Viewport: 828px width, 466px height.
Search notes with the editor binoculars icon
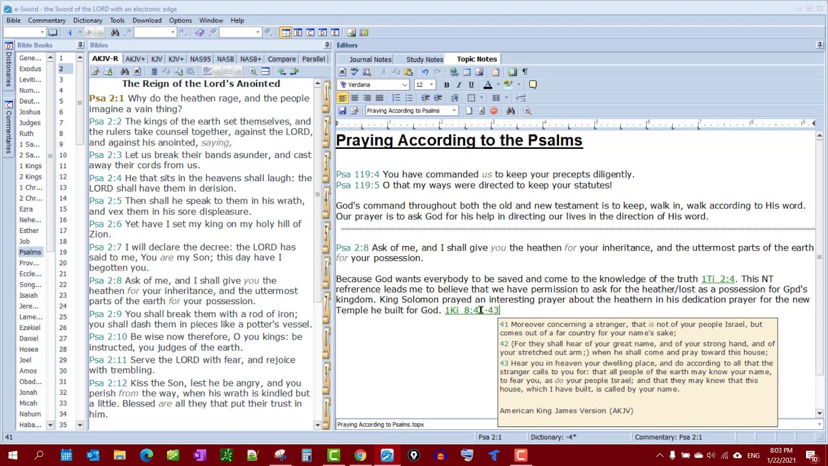(510, 111)
